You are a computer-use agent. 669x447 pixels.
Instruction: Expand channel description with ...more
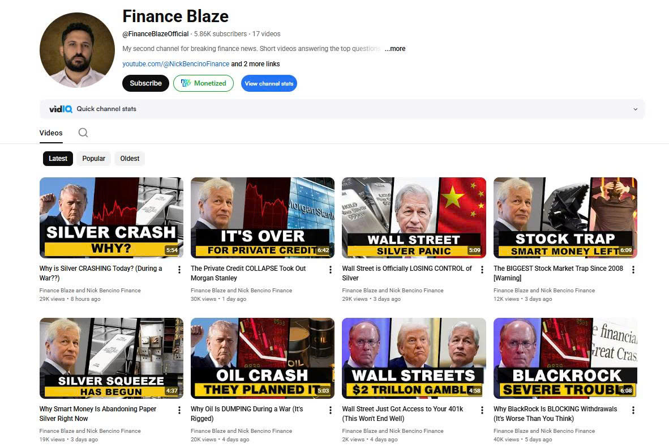395,49
